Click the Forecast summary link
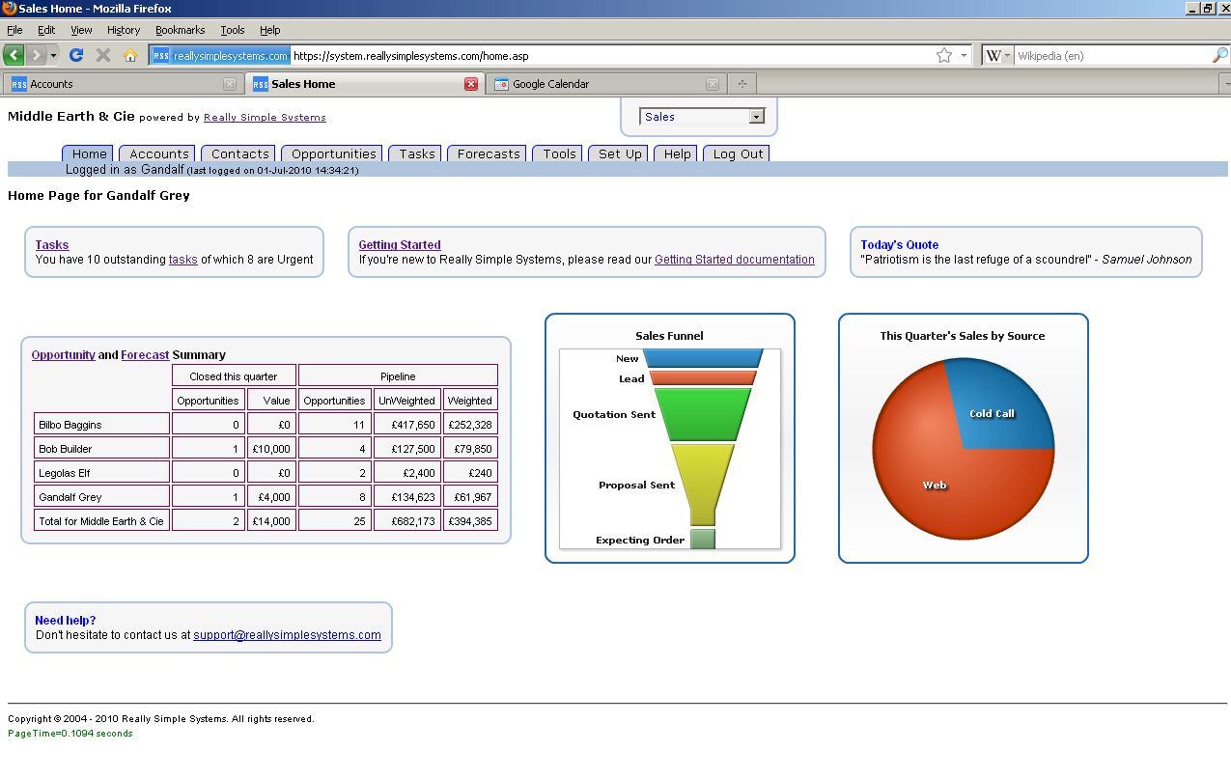The width and height of the screenshot is (1231, 779). point(145,355)
